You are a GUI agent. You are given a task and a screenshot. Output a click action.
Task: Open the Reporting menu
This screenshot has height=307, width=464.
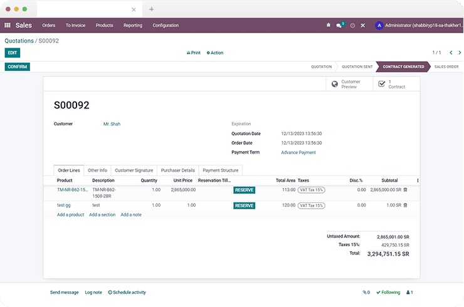pyautogui.click(x=132, y=26)
